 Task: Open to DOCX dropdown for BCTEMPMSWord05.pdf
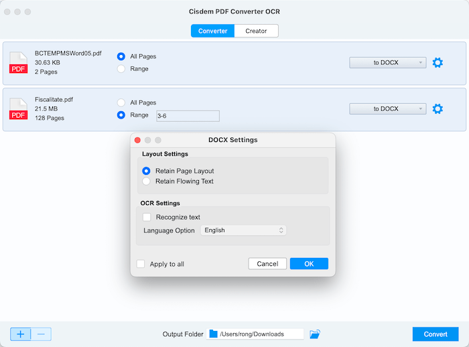click(x=388, y=62)
